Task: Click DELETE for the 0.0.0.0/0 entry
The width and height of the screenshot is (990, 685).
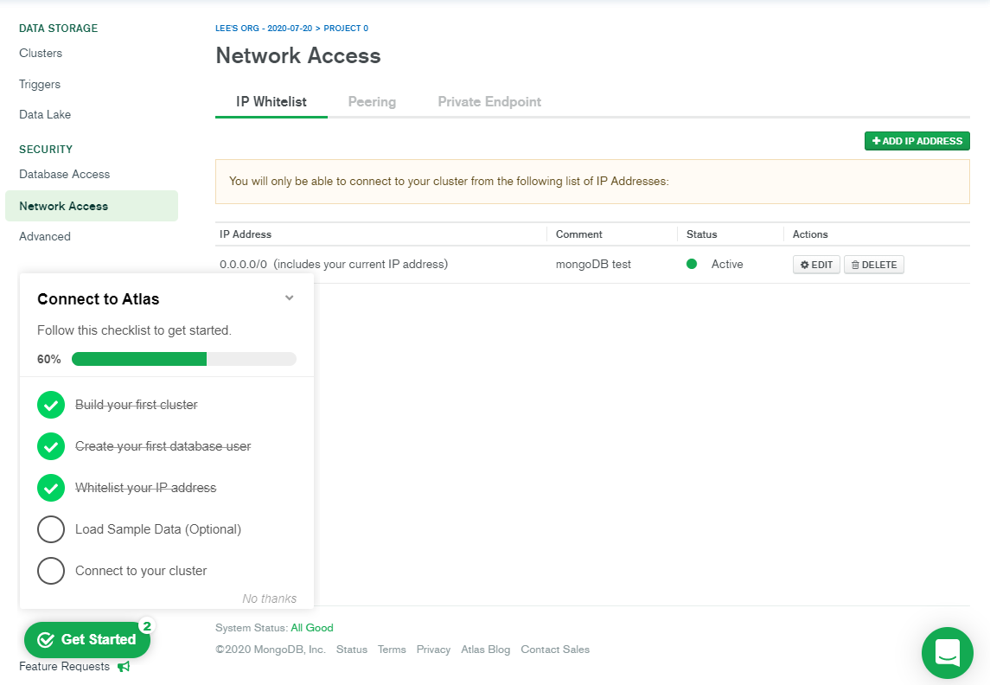Action: click(x=874, y=265)
